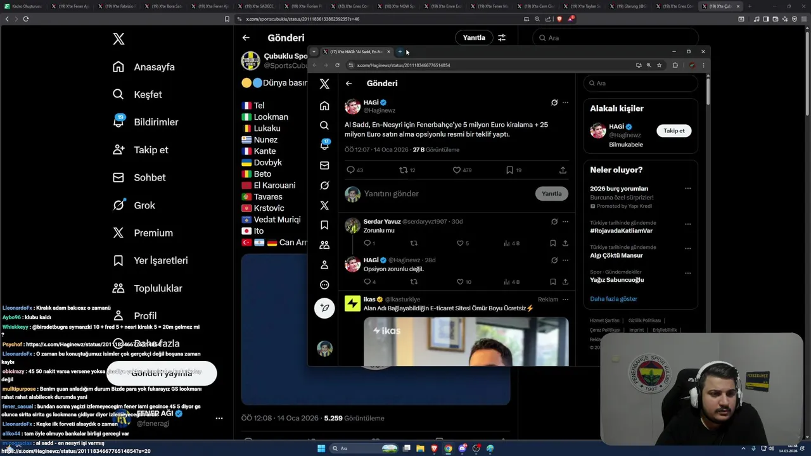Like Serdar Yavuz's reply with 5 likes
This screenshot has height=456, width=811.
point(460,243)
